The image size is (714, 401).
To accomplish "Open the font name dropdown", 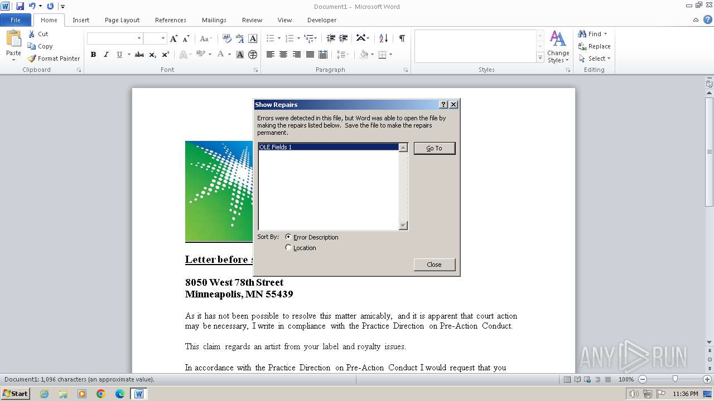I will pyautogui.click(x=139, y=38).
